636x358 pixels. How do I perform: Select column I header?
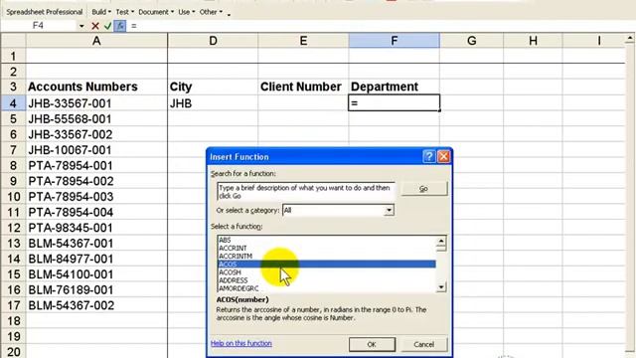tap(594, 41)
